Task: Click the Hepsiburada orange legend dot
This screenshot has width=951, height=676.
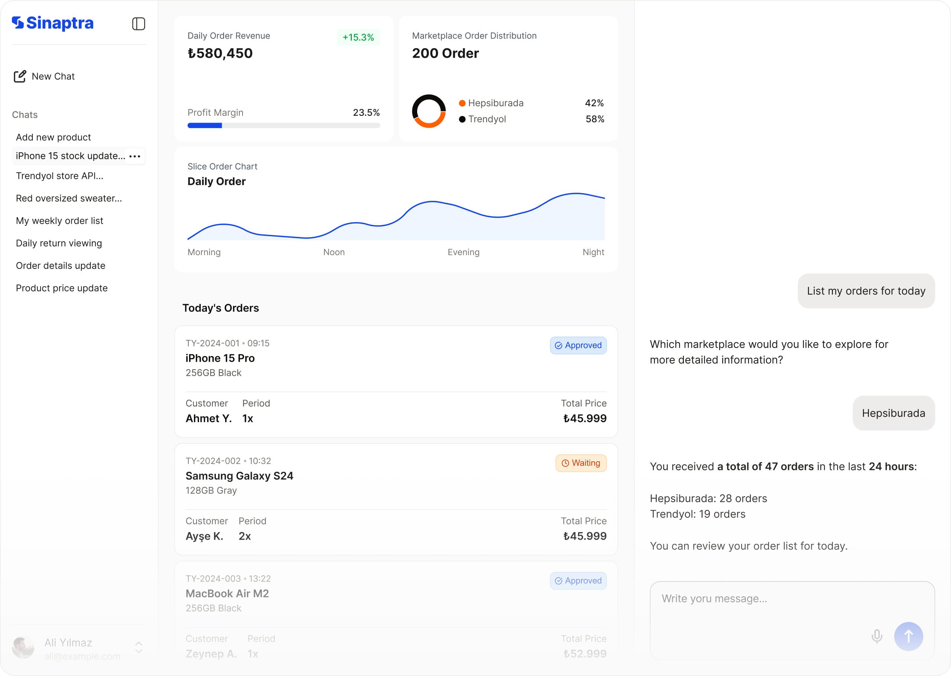Action: click(x=462, y=103)
